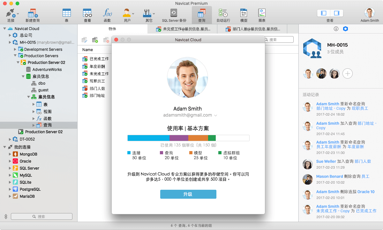Viewport: 383px width, 230px height.
Task: Collapse the 雇员信息 database node
Action: click(x=23, y=76)
